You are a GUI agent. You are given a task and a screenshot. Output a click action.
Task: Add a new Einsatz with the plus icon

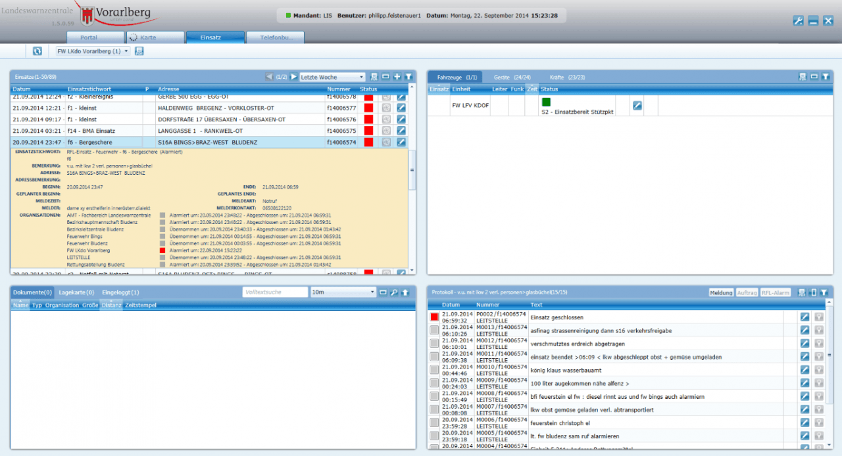click(x=397, y=77)
